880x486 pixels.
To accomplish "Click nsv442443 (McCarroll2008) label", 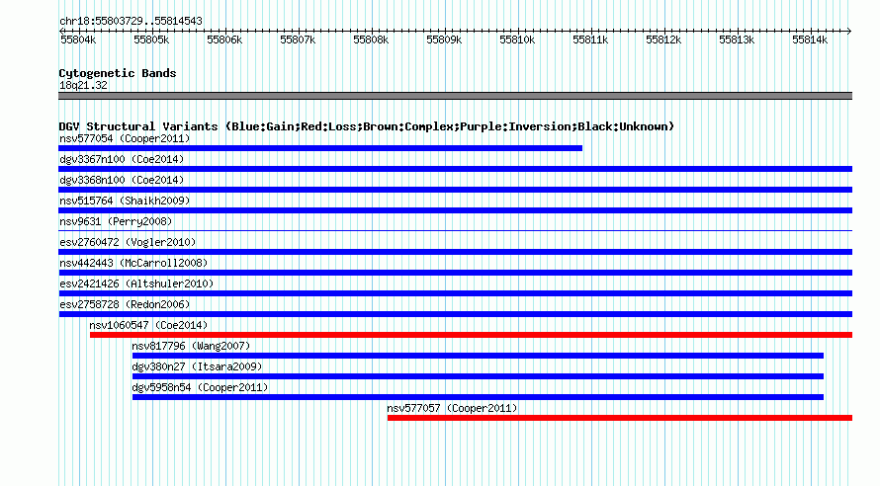I will 133,263.
